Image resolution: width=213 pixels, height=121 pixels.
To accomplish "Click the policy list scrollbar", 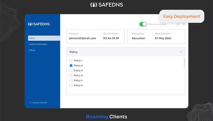I will click(x=184, y=62).
